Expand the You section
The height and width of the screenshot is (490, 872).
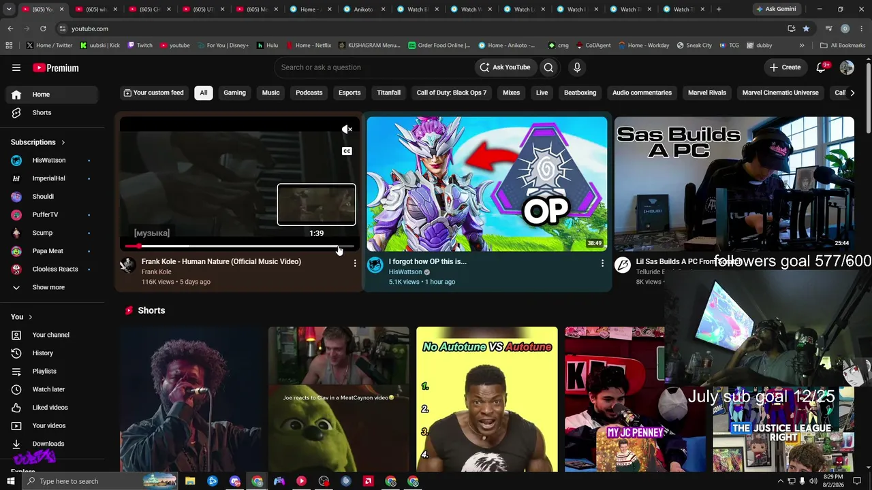(x=22, y=317)
